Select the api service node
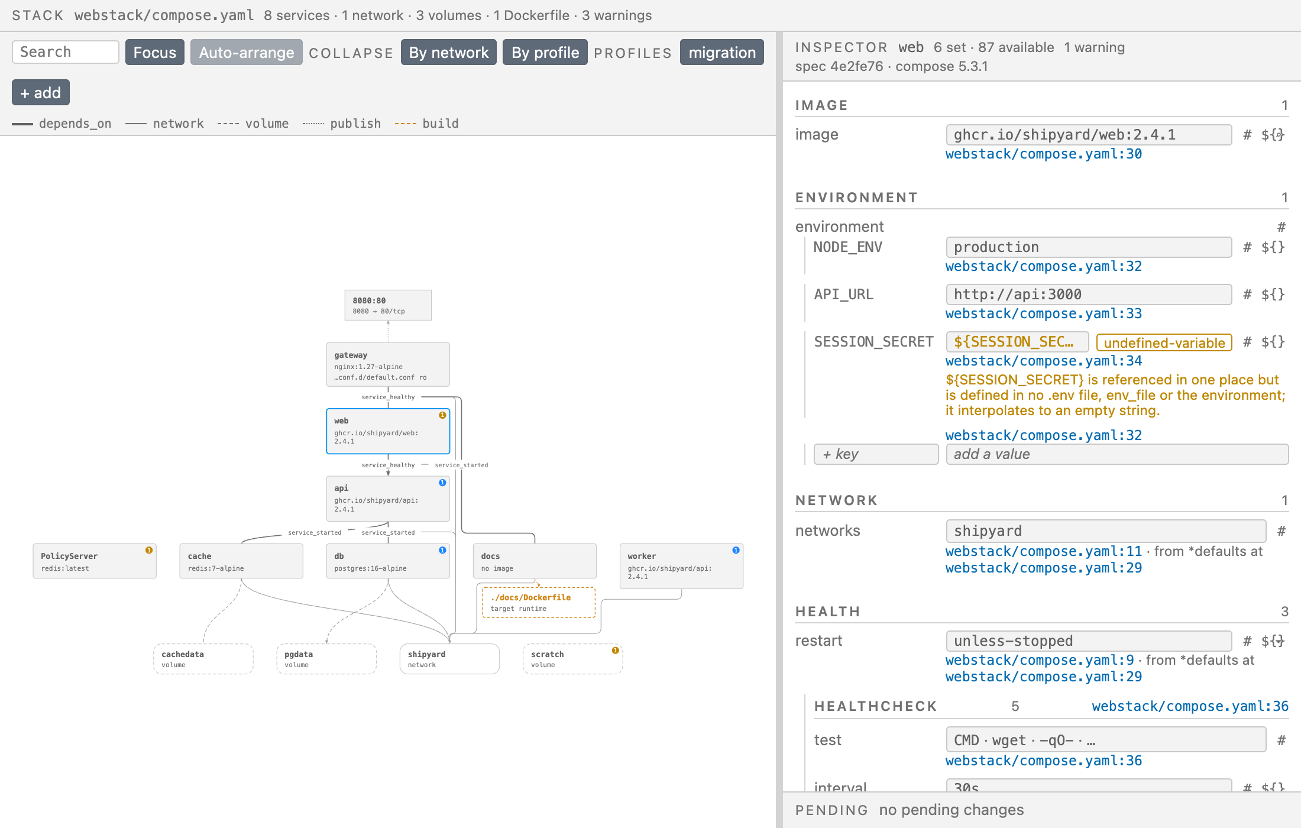 388,499
